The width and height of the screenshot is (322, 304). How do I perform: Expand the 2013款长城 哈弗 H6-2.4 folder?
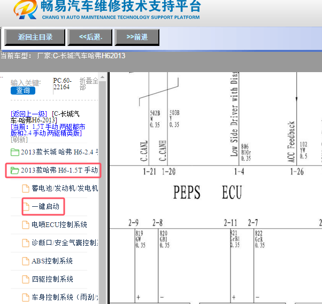point(59,152)
